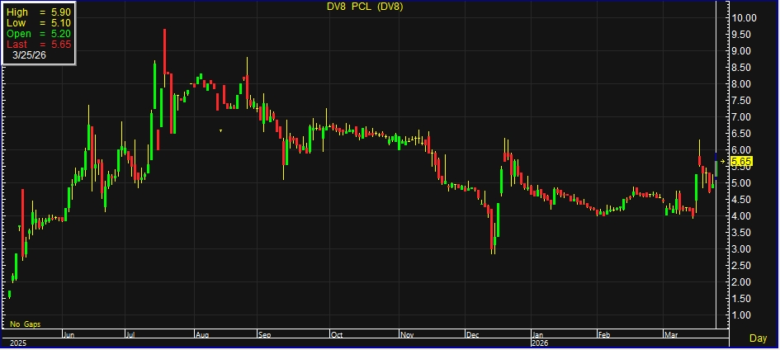Click the 10.00 level on price axis

[745, 18]
